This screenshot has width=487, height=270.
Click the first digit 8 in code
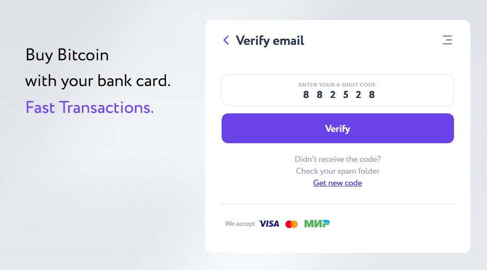coord(306,95)
